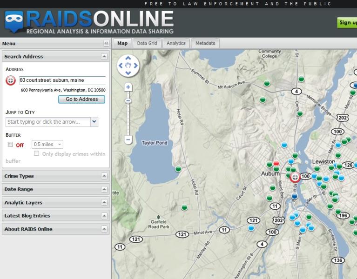Expand the Crime Types panel
Screen dimensions: 357x279
tap(104, 176)
